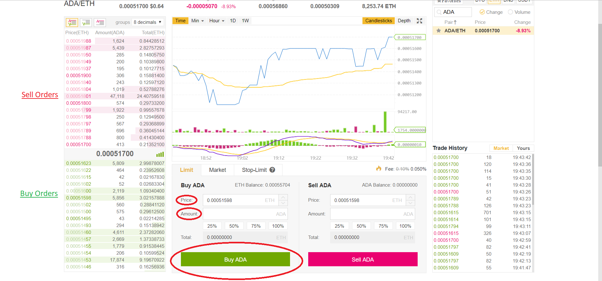The width and height of the screenshot is (602, 281).
Task: Select buy order at price 0.00051453
Action: pos(115,260)
